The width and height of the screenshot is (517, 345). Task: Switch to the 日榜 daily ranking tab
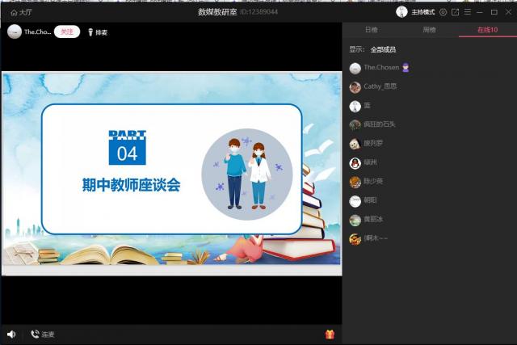[x=371, y=30]
